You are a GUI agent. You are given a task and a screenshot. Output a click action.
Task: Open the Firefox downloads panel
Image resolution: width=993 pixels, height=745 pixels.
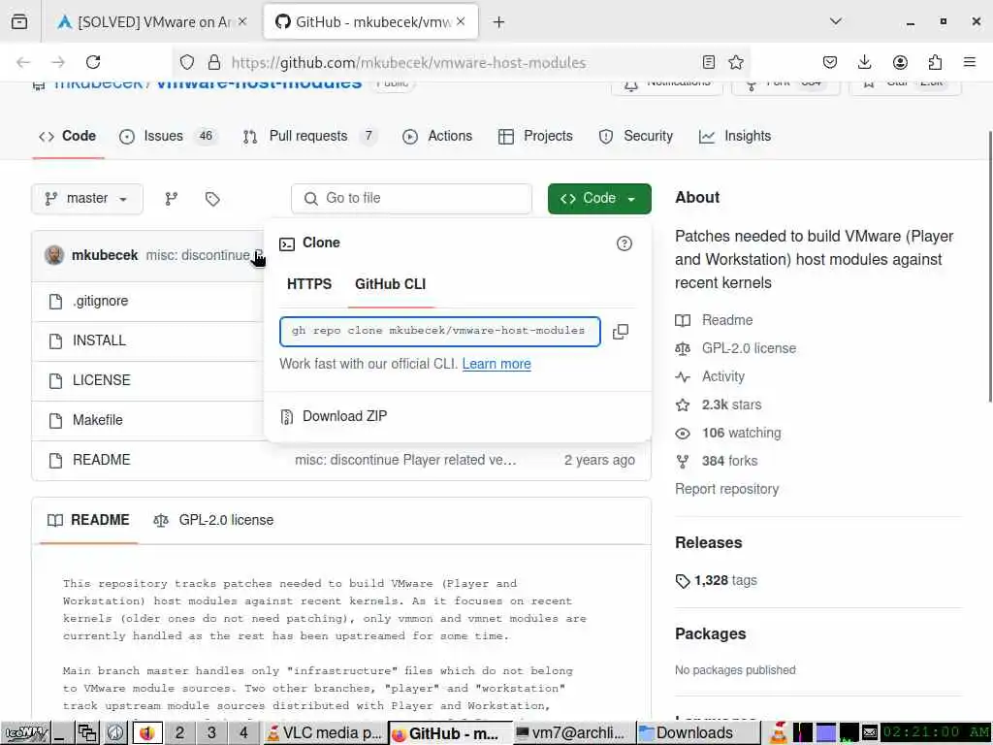tap(864, 62)
